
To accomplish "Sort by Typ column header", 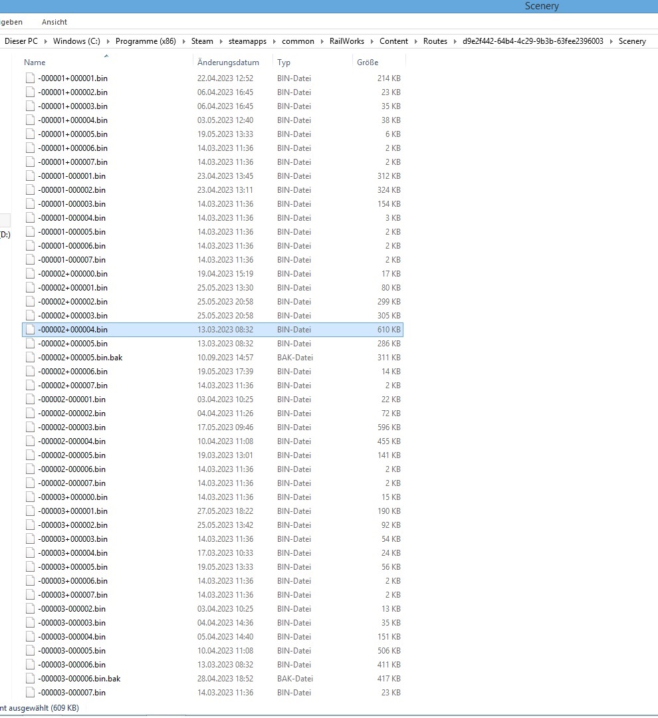I will 283,62.
